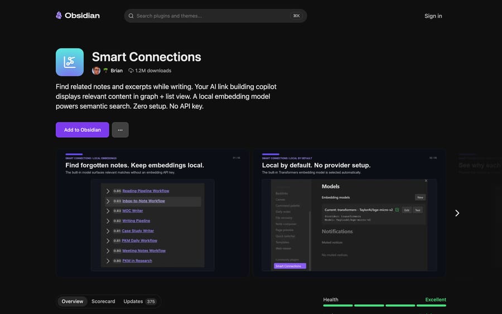Open the 'Local by default' screenshot
Viewport: 502px width, 314px height.
point(350,214)
